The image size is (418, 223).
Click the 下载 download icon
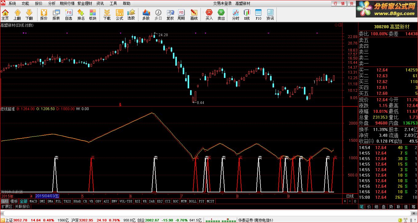point(107,14)
